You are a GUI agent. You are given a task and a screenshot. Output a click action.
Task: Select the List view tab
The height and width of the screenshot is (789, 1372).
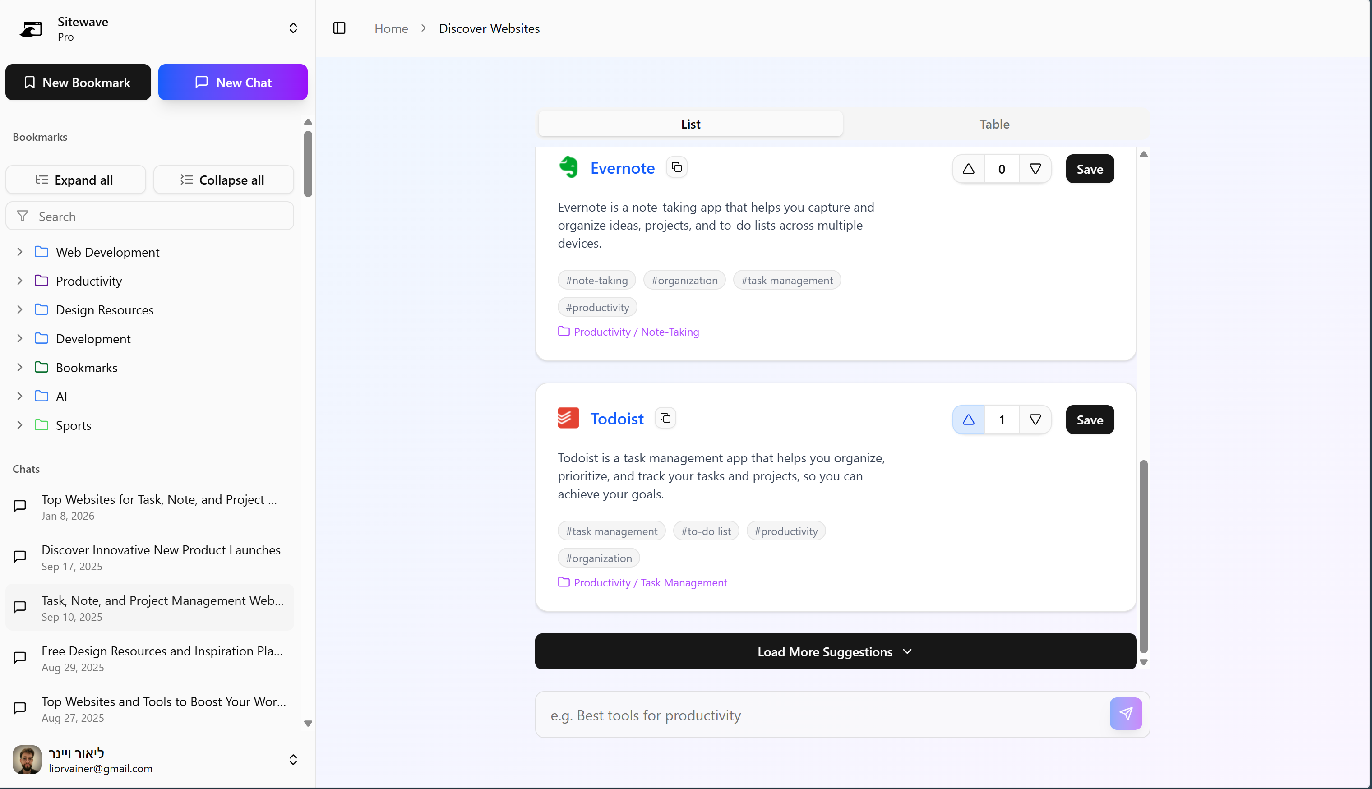pyautogui.click(x=690, y=124)
